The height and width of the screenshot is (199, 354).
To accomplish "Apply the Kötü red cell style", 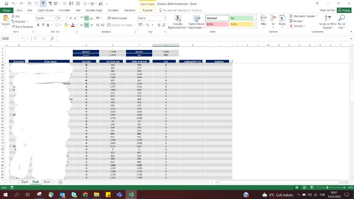I will tap(217, 24).
